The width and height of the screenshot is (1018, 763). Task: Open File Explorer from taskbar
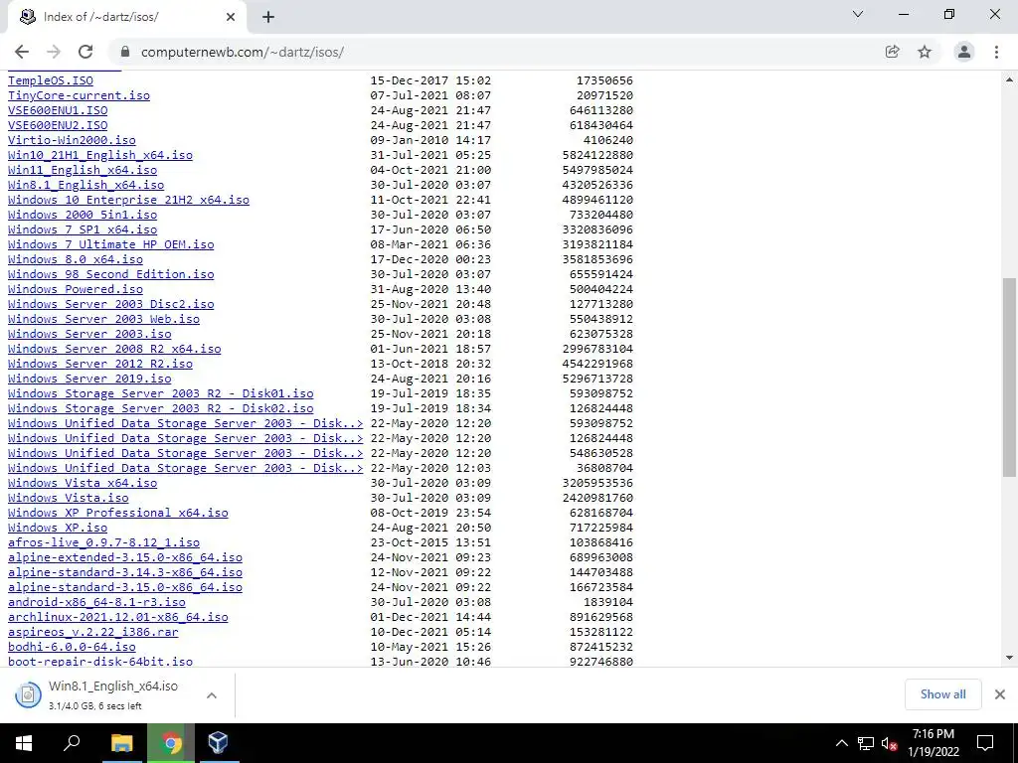[x=121, y=743]
